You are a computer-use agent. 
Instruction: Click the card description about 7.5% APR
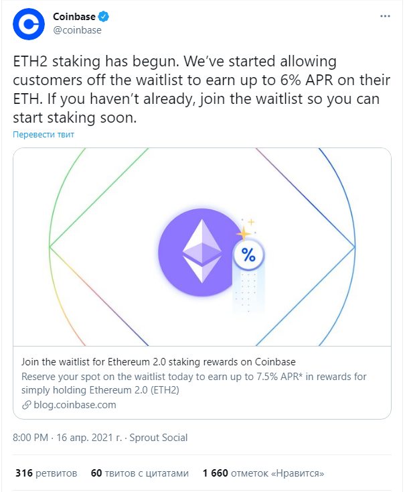pos(193,383)
